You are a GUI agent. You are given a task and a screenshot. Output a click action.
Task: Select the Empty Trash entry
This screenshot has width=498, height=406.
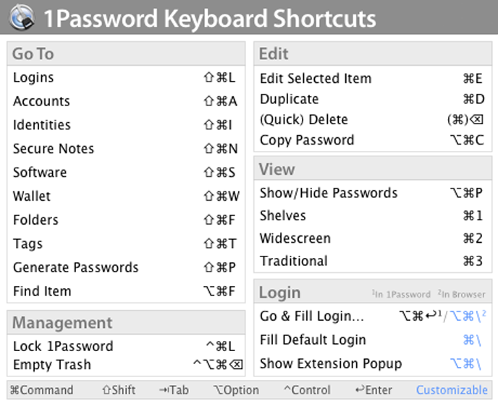(x=52, y=365)
